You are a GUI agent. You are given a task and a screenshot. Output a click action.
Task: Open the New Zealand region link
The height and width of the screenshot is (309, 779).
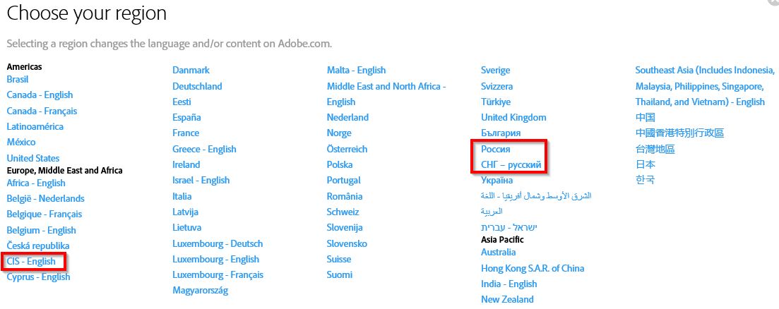[507, 299]
